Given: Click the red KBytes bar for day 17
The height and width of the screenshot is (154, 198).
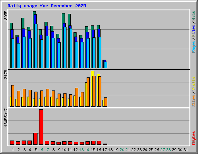Looking at the screenshot, I should click(x=105, y=144).
